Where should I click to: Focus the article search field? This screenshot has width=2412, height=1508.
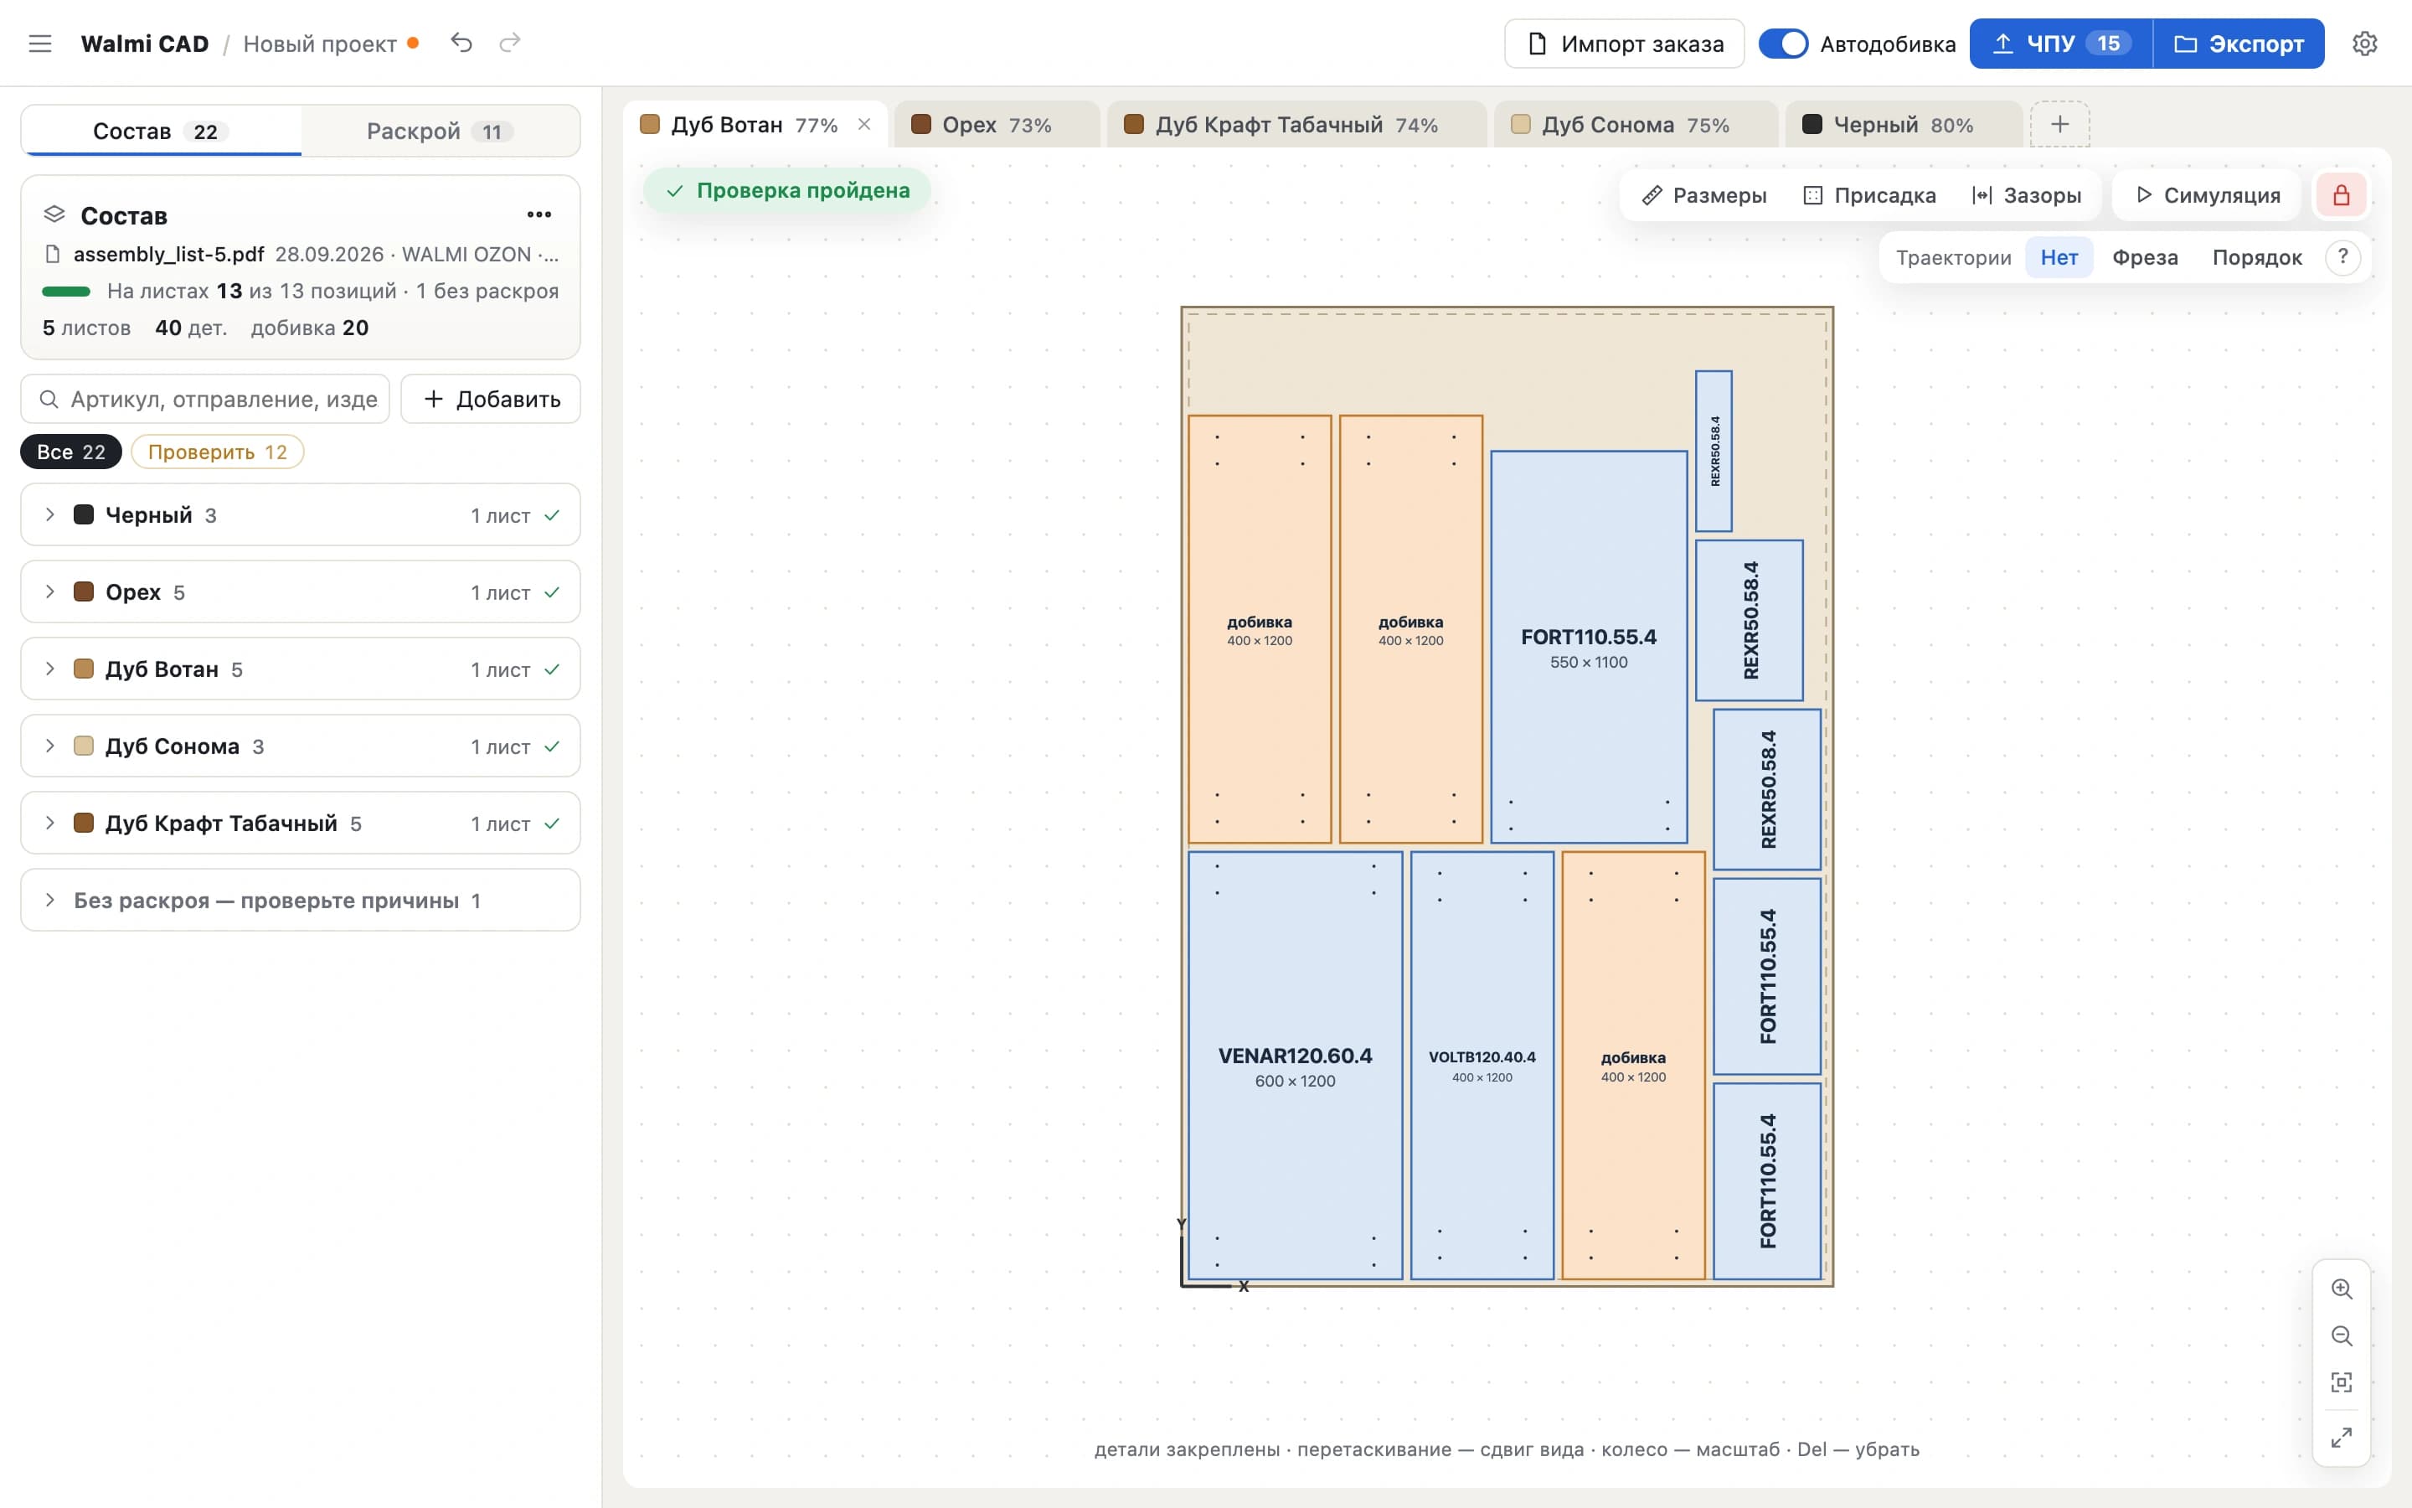[205, 399]
